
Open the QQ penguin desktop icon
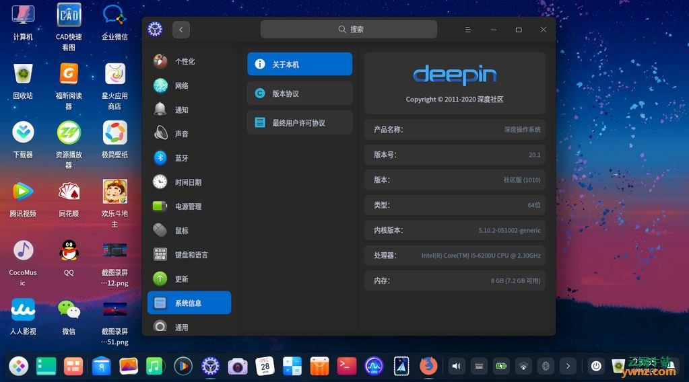69,258
